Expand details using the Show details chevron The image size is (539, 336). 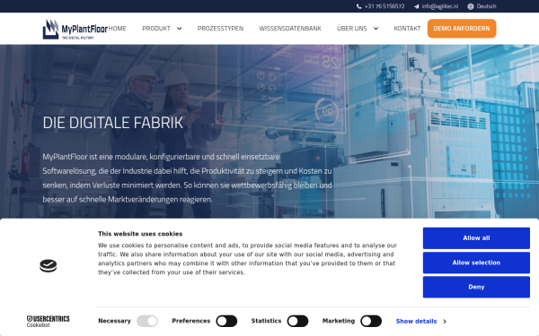click(x=445, y=322)
